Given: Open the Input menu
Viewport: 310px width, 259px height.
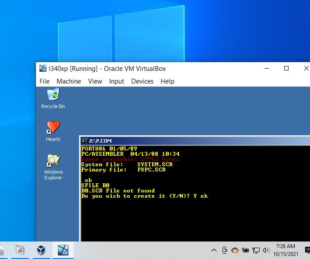Looking at the screenshot, I should 117,81.
